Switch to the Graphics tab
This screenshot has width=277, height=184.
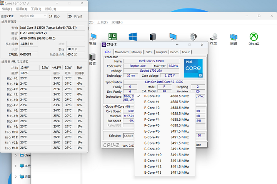point(162,52)
